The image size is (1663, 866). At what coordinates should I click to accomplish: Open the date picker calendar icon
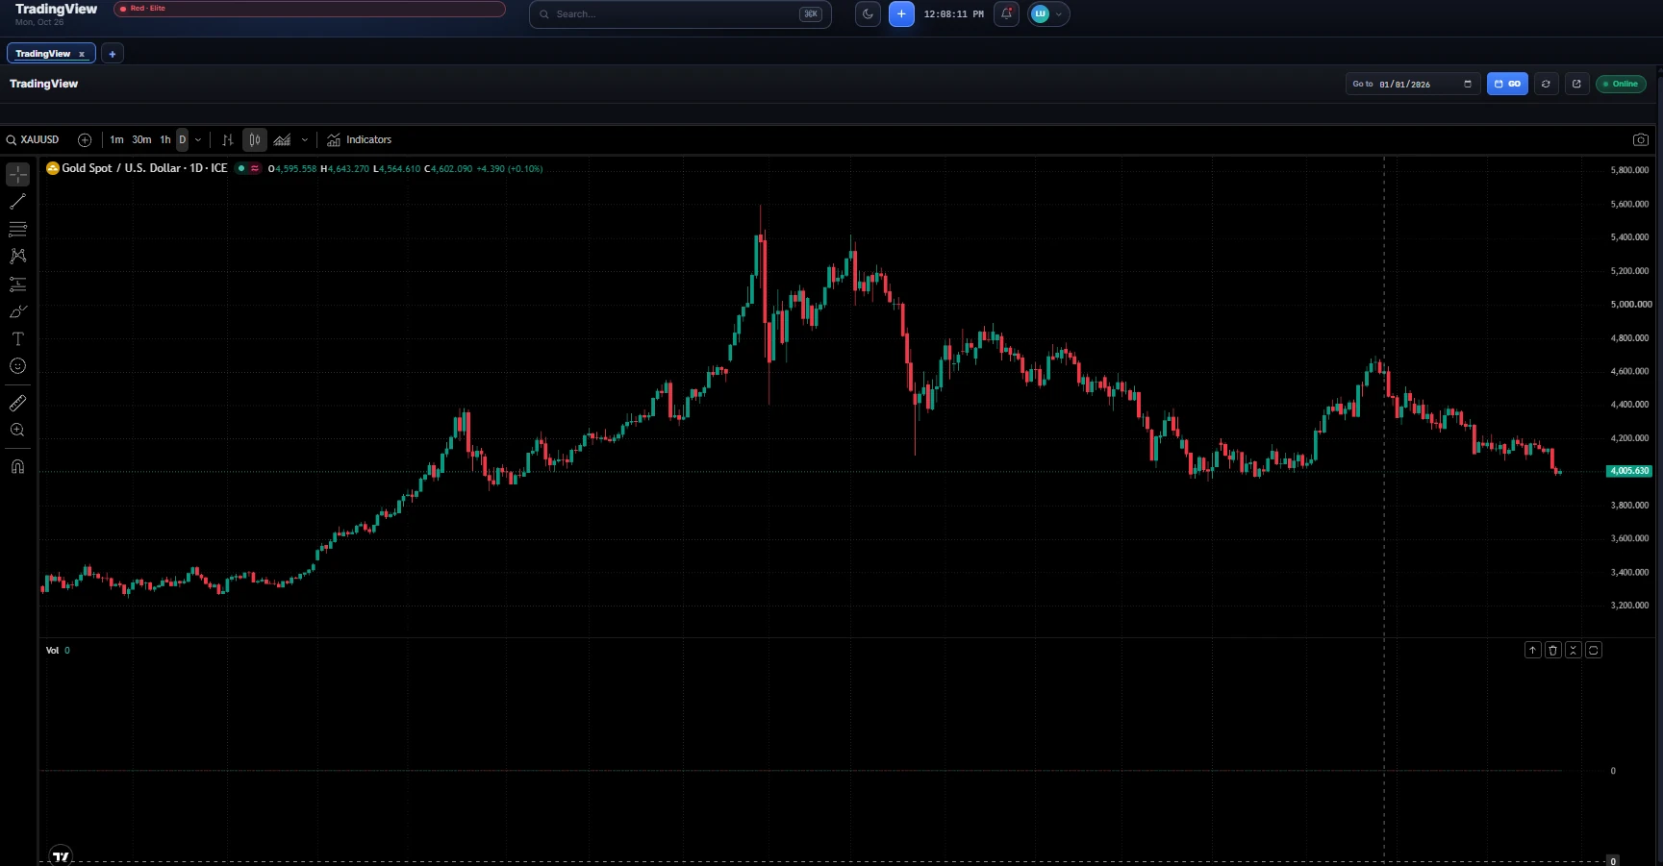(x=1468, y=84)
